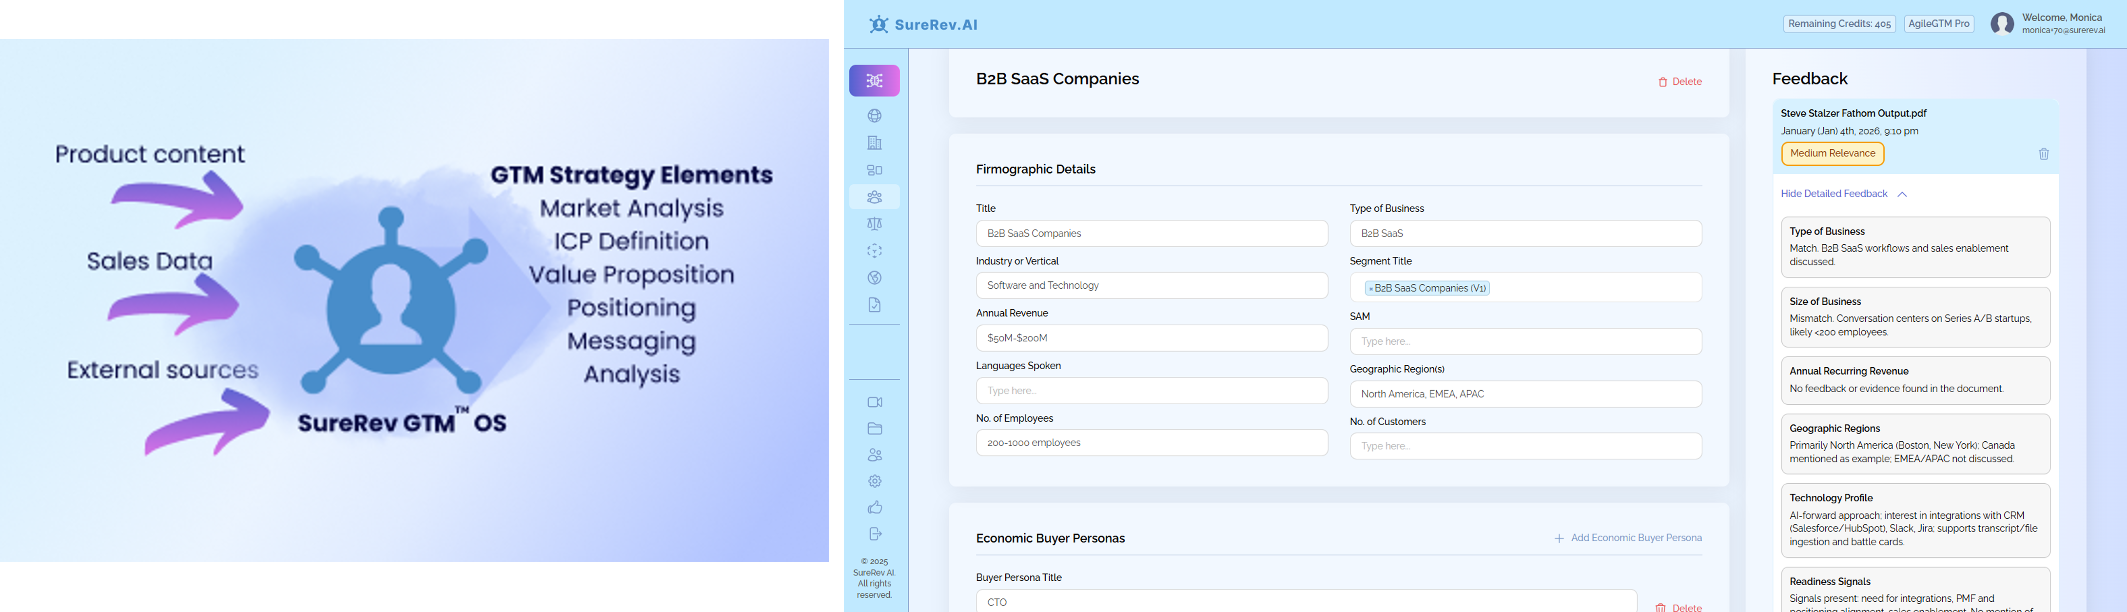
Task: Select the globe icon in the left sidebar
Action: coord(875,116)
